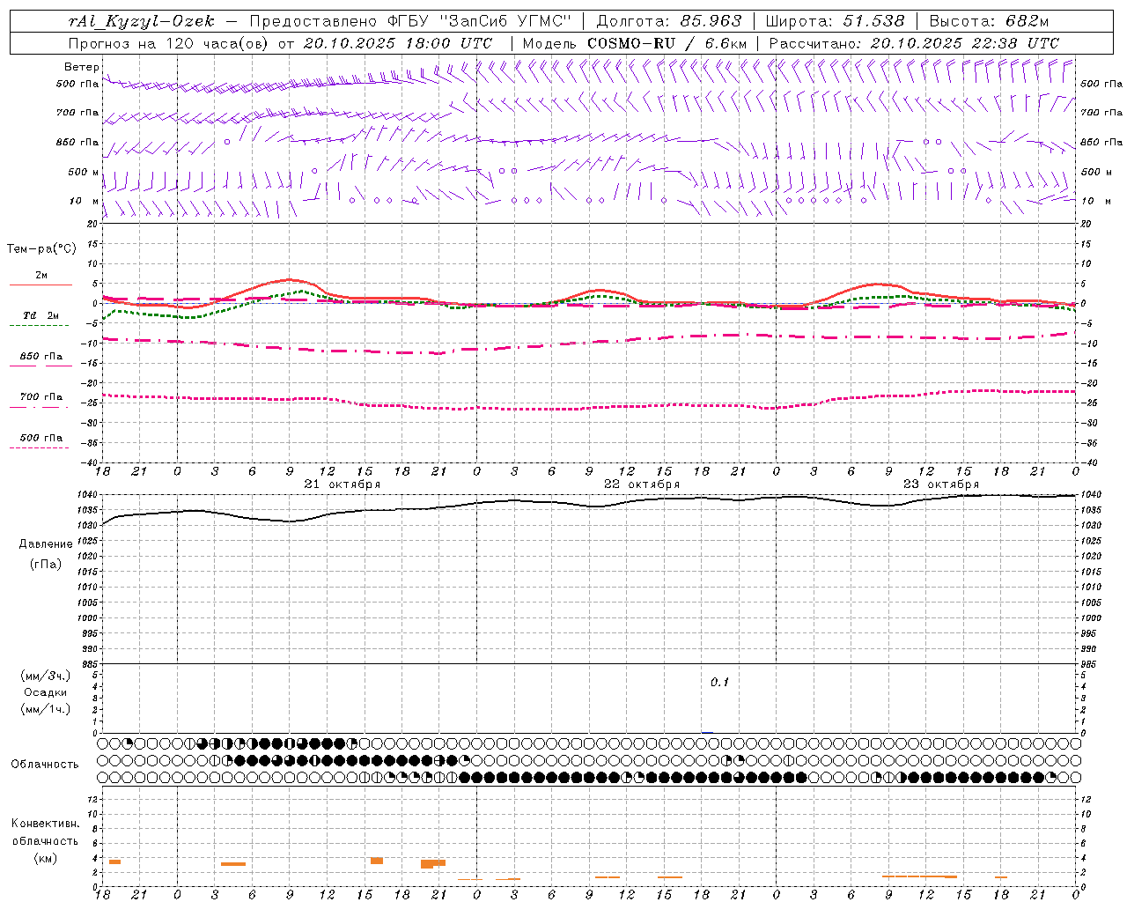Click the '23 октября' date label
The width and height of the screenshot is (1127, 902).
point(941,484)
